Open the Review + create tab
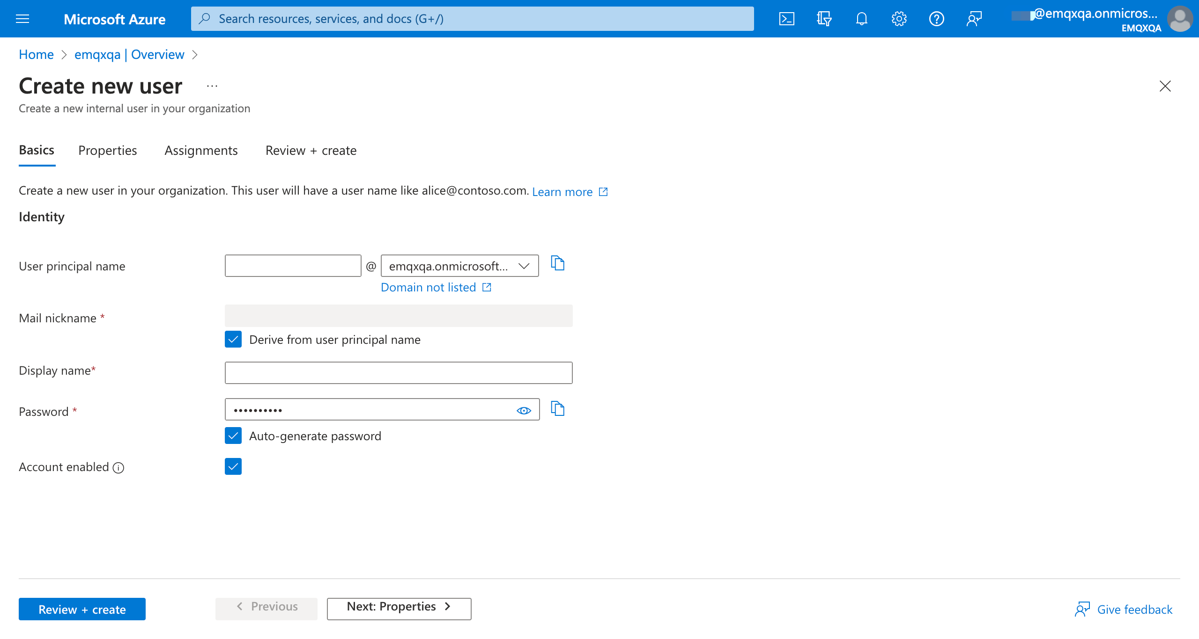This screenshot has height=639, width=1199. pos(311,150)
